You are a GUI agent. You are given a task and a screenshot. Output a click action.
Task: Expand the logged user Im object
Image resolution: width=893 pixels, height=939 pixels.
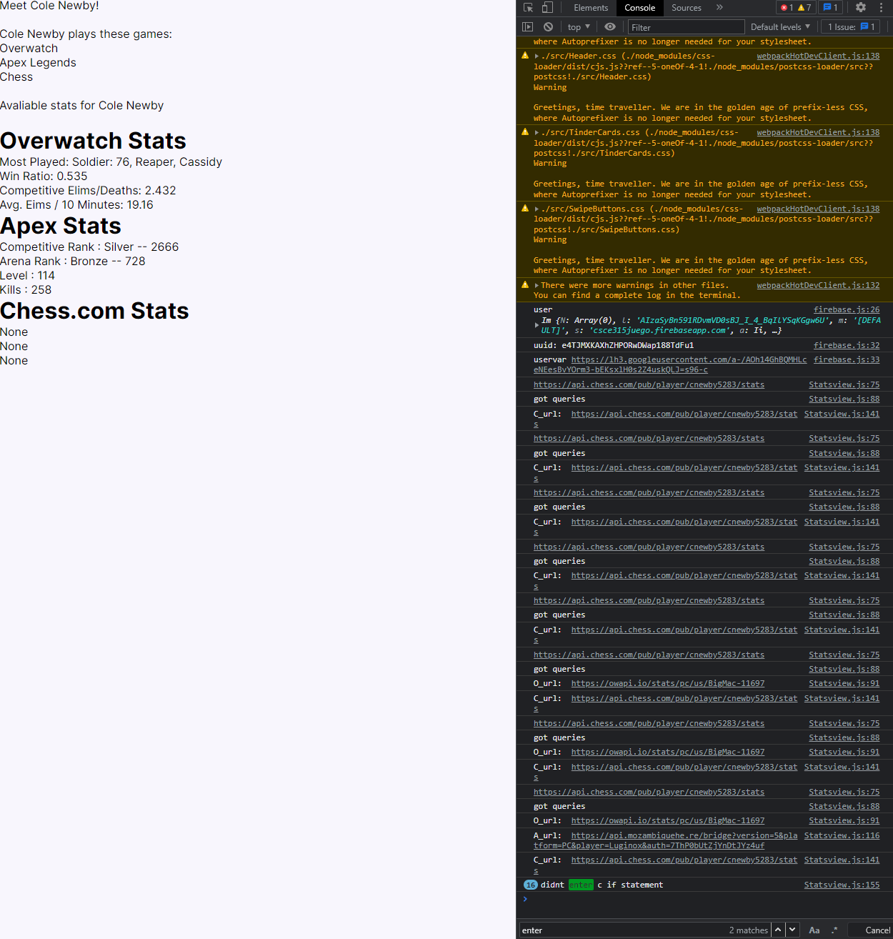pyautogui.click(x=537, y=325)
